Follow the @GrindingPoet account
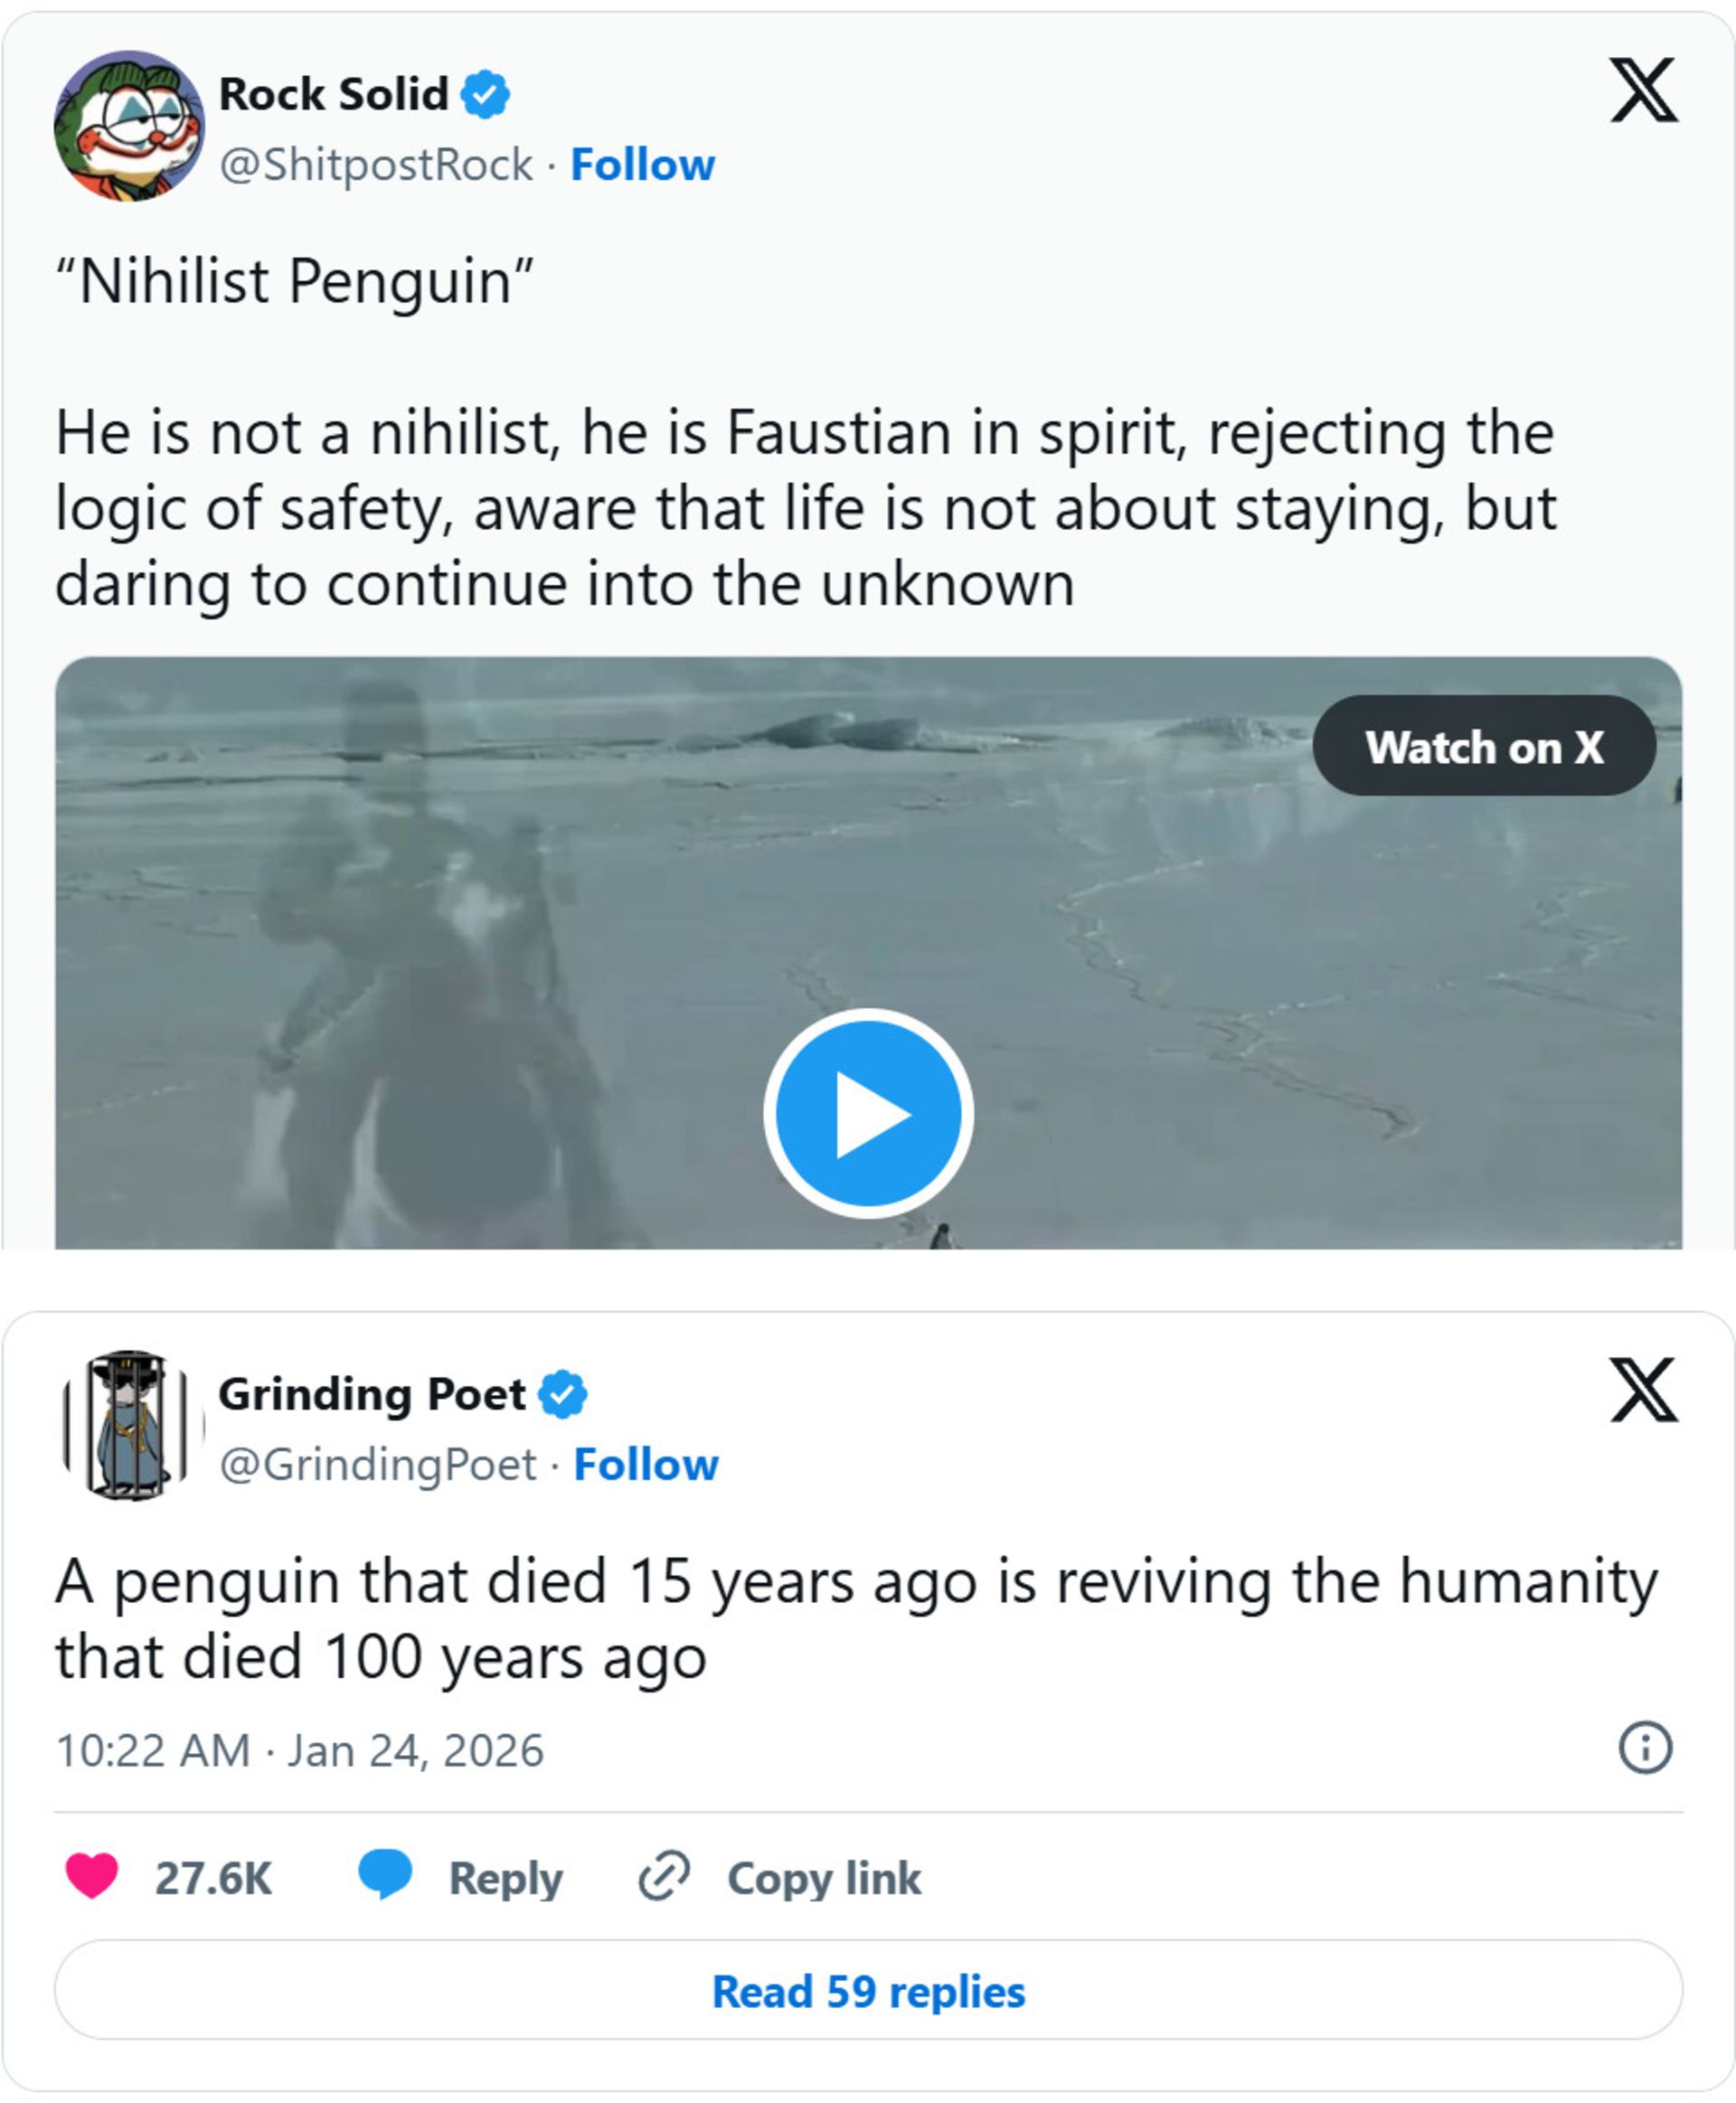The image size is (1736, 2103). point(646,1465)
